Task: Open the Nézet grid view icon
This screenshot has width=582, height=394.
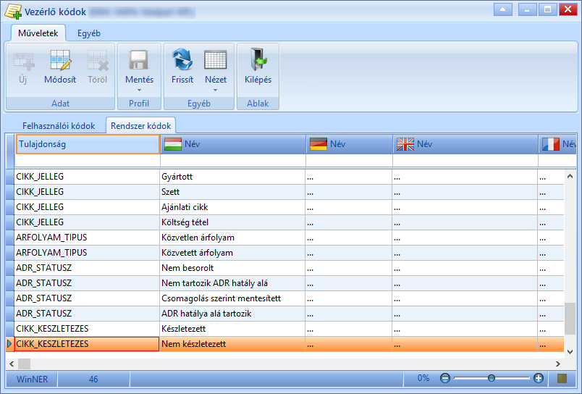Action: tap(216, 60)
